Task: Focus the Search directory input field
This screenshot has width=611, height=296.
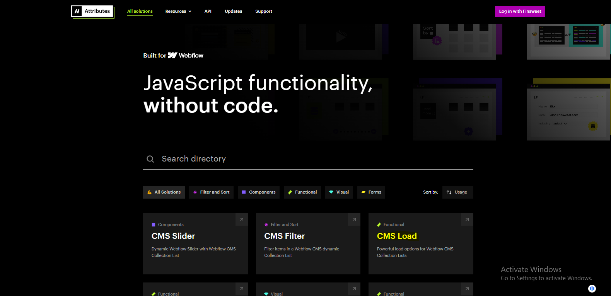Action: click(308, 159)
